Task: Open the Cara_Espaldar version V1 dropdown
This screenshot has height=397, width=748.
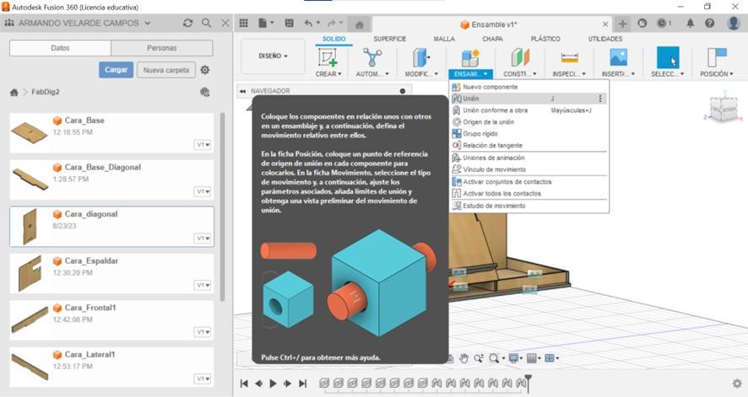Action: pyautogui.click(x=203, y=285)
